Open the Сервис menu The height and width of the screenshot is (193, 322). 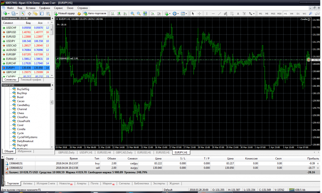(59, 8)
